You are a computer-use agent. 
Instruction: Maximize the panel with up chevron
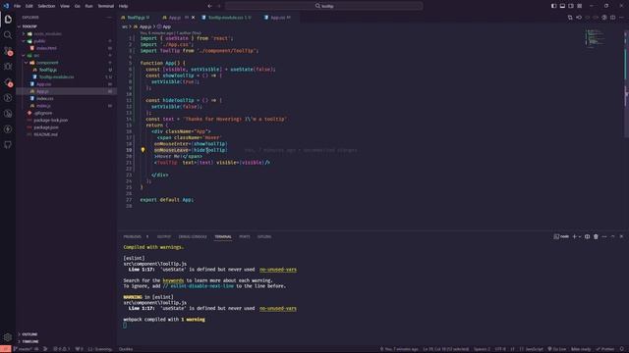[612, 236]
